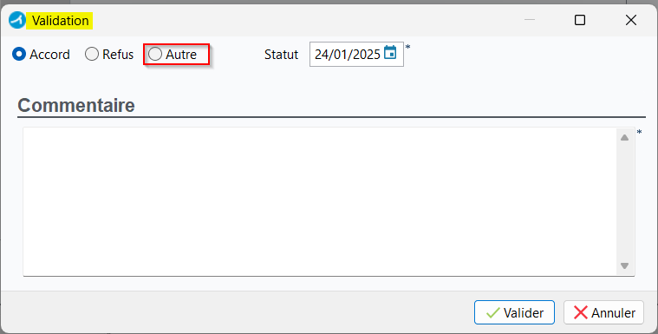Click the blue application logo in title bar
This screenshot has width=658, height=334.
point(17,20)
